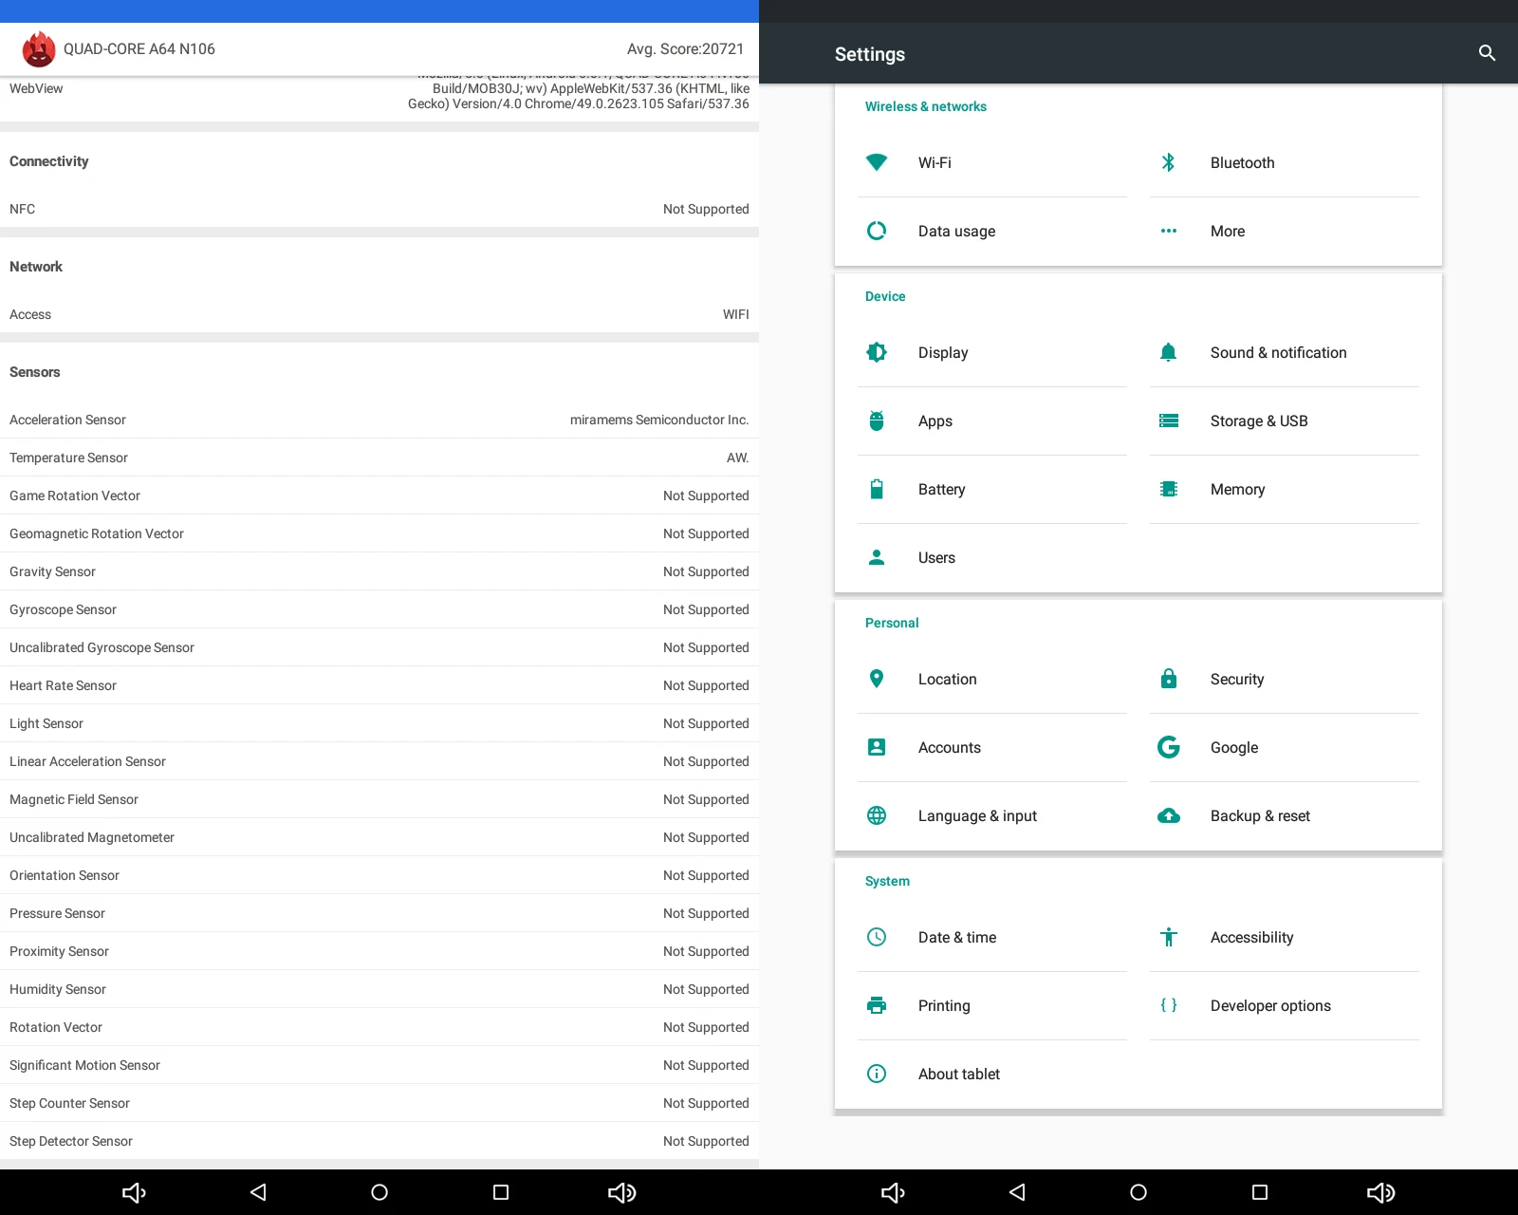Select the Step Counter Sensor row
The image size is (1518, 1215).
pos(379,1103)
